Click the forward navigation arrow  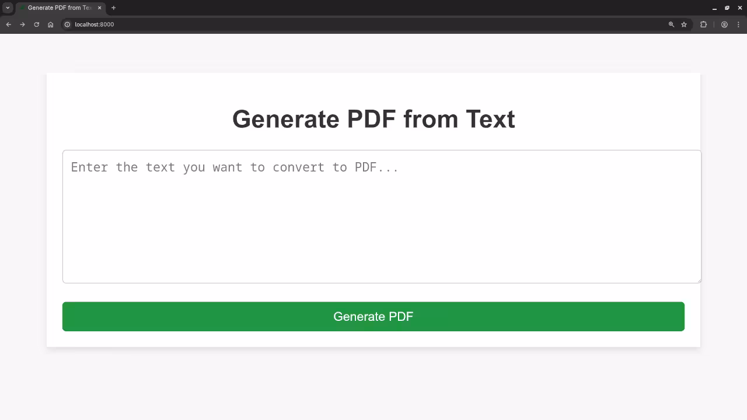point(22,24)
